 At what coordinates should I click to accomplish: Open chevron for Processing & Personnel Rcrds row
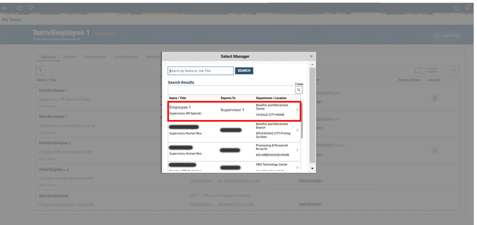(x=297, y=150)
